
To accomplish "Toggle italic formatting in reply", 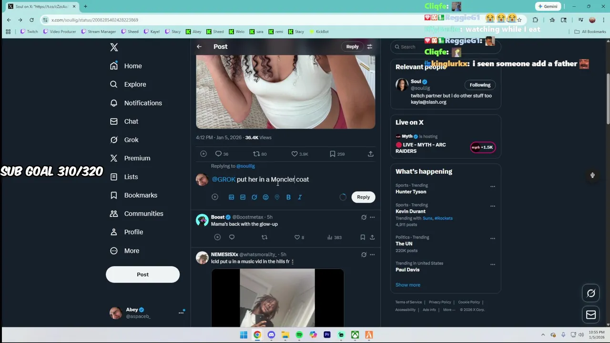I will (300, 197).
